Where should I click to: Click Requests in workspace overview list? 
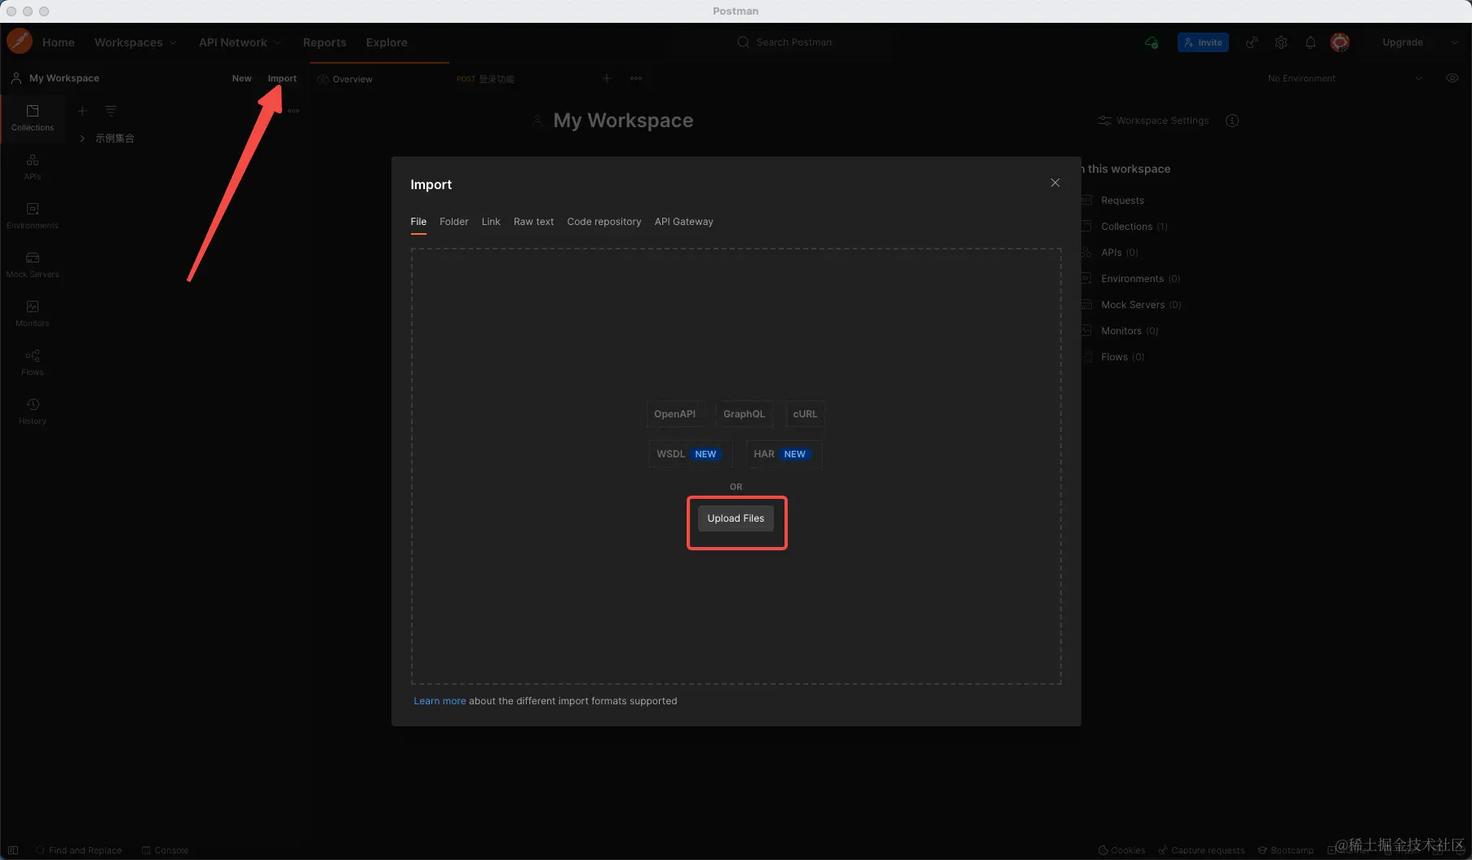pos(1122,201)
